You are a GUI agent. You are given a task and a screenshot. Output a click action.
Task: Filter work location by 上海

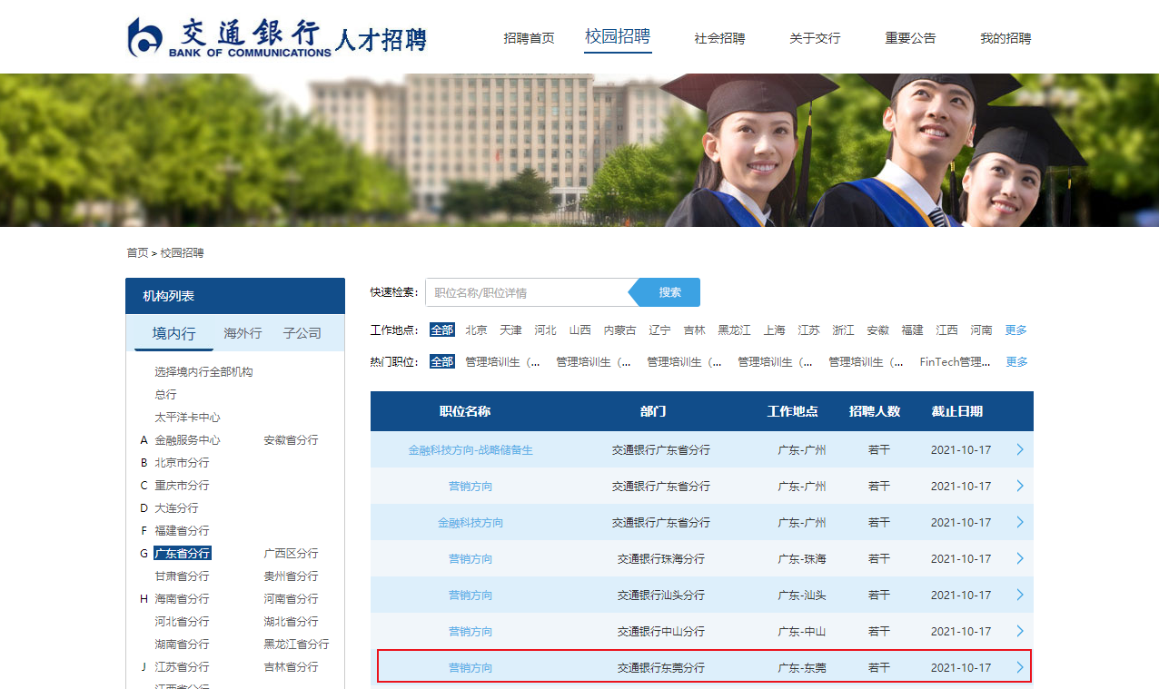click(774, 330)
